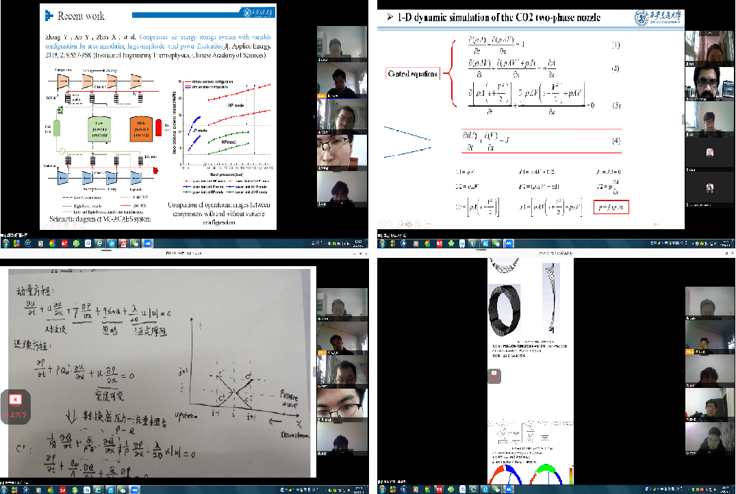This screenshot has height=494, width=736.
Task: Click the Start orb under the handwritten notes window
Action: coord(6,489)
